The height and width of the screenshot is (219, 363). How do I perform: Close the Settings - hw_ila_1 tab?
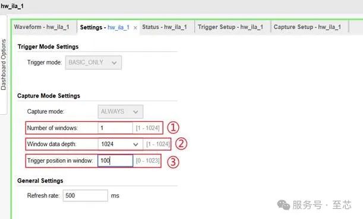tap(135, 28)
